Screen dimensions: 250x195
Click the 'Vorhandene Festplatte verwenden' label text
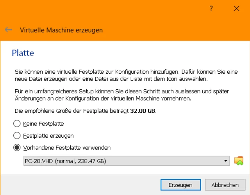click(x=67, y=148)
